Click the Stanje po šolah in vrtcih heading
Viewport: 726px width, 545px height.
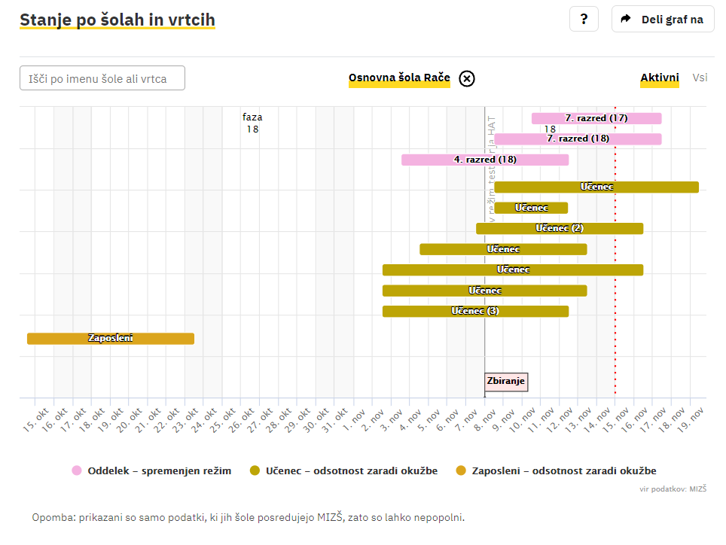pyautogui.click(x=117, y=20)
